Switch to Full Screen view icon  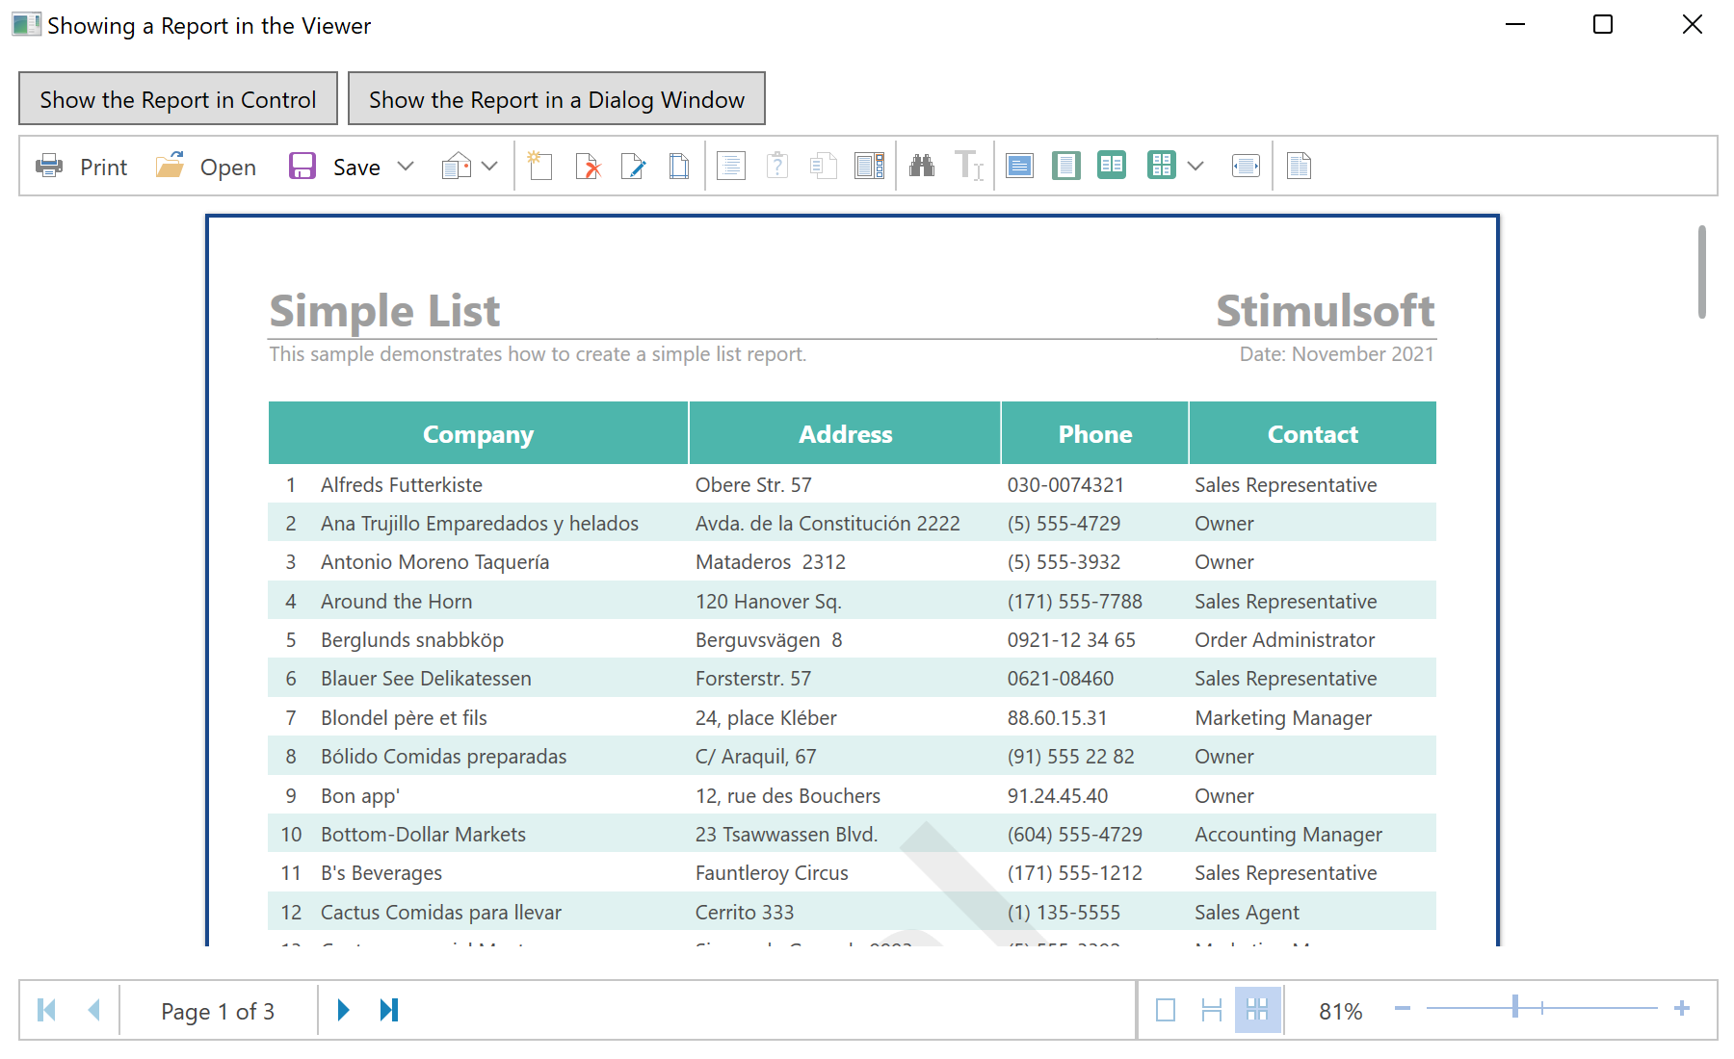pos(1019,167)
